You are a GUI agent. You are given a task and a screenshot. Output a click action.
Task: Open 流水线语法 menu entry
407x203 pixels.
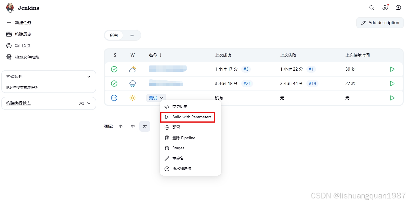[191, 169]
